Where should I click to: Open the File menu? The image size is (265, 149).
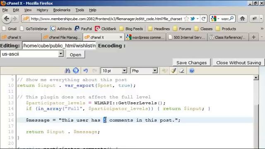[5, 10]
